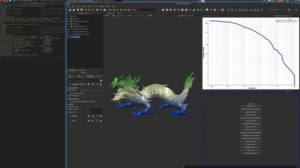The height and width of the screenshot is (168, 300).
Task: Toggle advanced properties gear button
Action: click(x=101, y=81)
